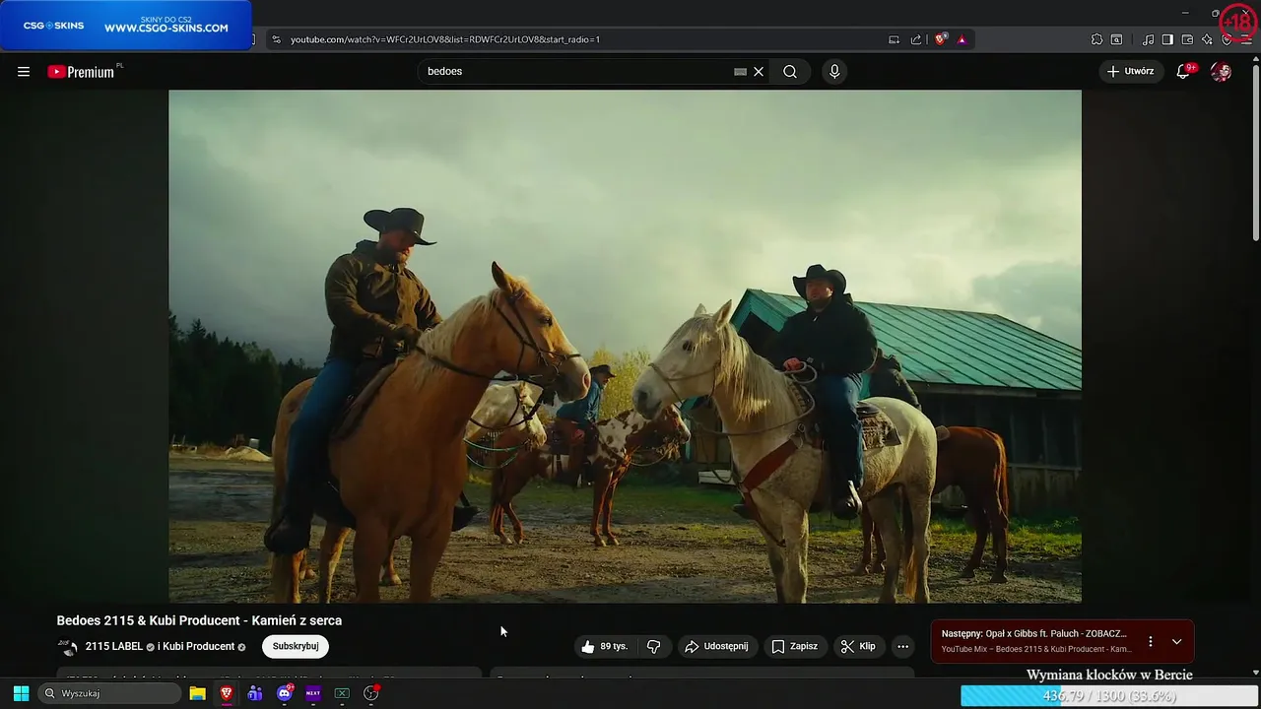Create a clip with the Klip button
This screenshot has height=709, width=1261.
[858, 647]
